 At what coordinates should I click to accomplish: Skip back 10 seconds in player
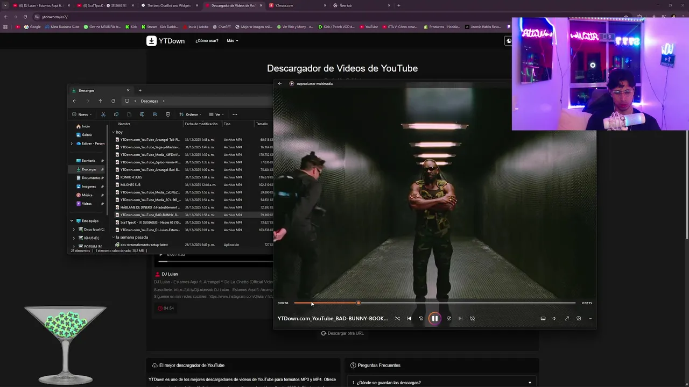(421, 318)
